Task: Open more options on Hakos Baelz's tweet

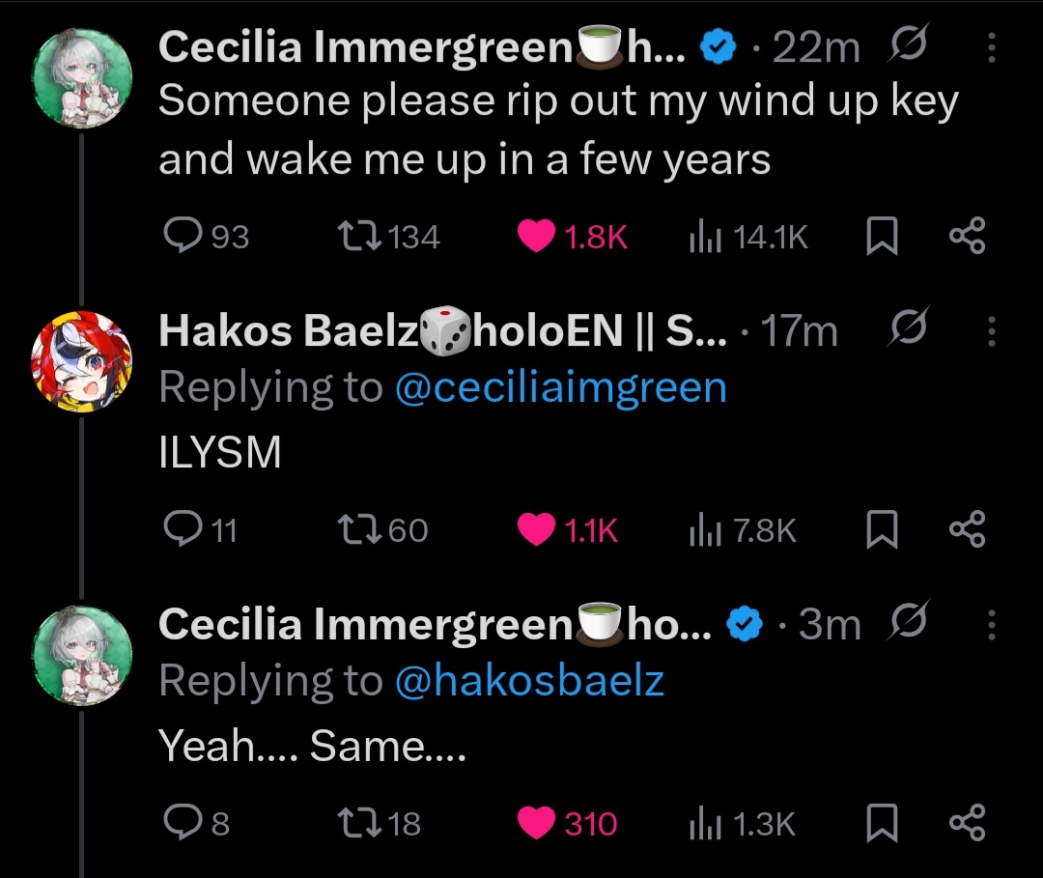Action: pyautogui.click(x=992, y=333)
